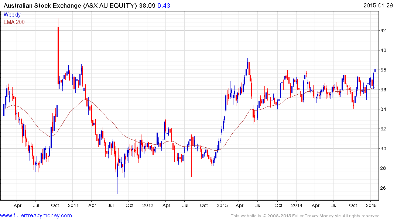Click the 42 price axis label
This screenshot has width=397, height=221.
click(x=383, y=31)
